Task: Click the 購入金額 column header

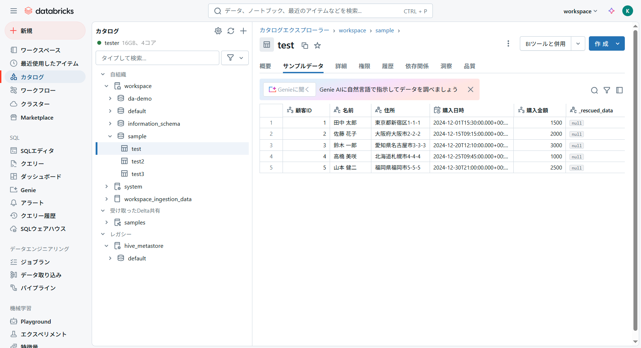Action: [x=539, y=110]
